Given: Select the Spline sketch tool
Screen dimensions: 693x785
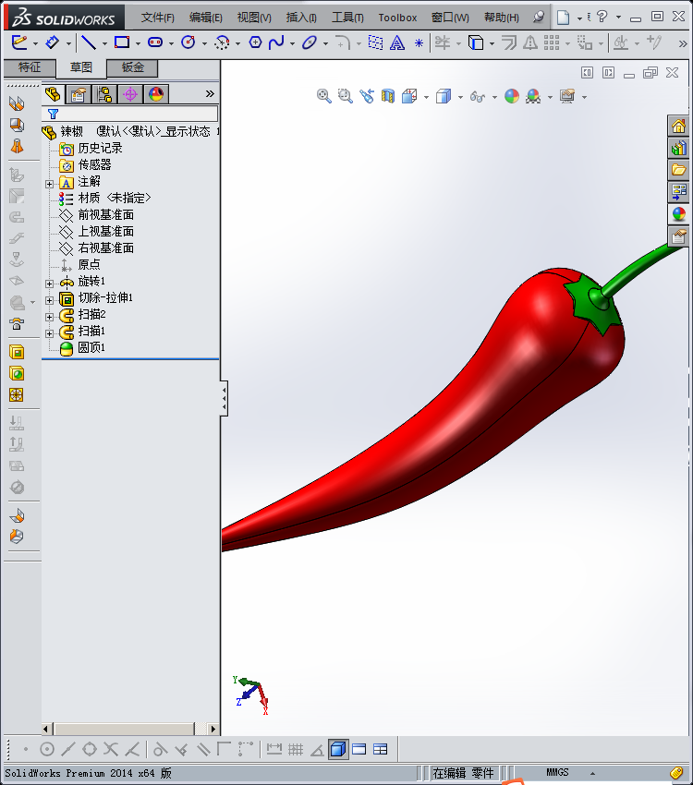Looking at the screenshot, I should (x=276, y=42).
